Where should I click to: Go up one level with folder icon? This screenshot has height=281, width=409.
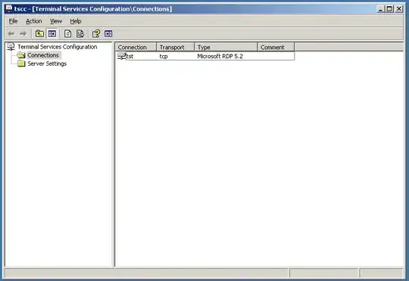pos(39,33)
